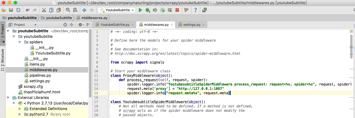Screen dimensions: 355x118
Task: Click the Undo arrow icon
Action: tap(27, 10)
